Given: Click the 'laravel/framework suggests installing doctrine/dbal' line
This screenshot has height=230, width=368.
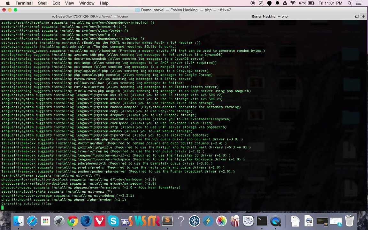Looking at the screenshot, I should tap(114, 143).
